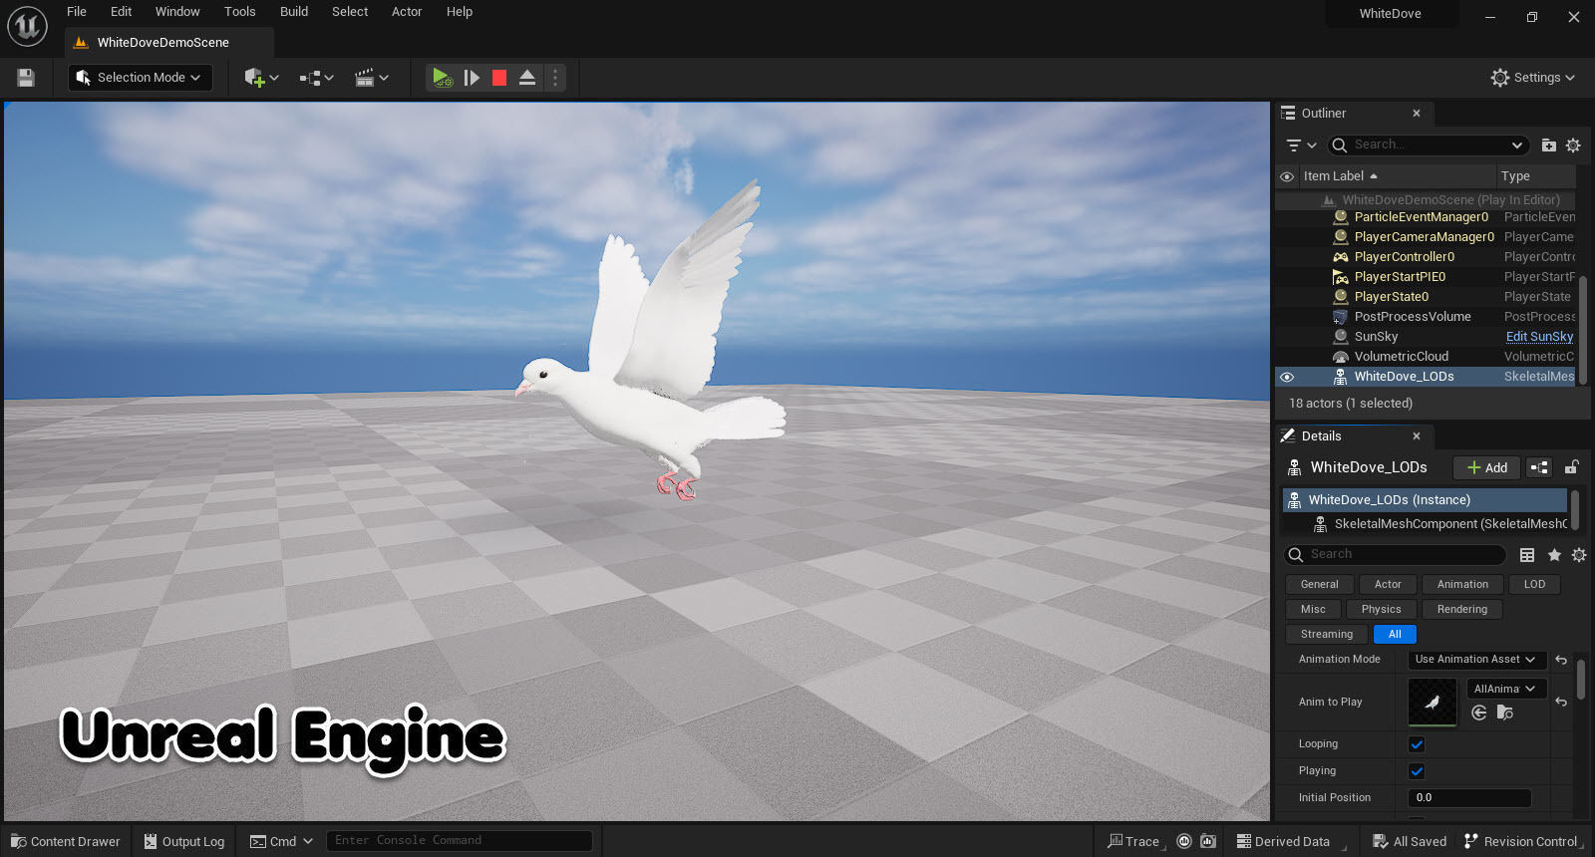Open the Outliner filter dropdown
Image resolution: width=1595 pixels, height=857 pixels.
click(x=1301, y=145)
